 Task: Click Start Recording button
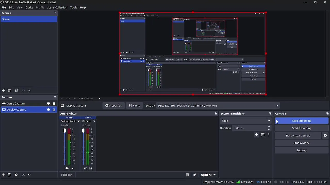click(x=302, y=128)
